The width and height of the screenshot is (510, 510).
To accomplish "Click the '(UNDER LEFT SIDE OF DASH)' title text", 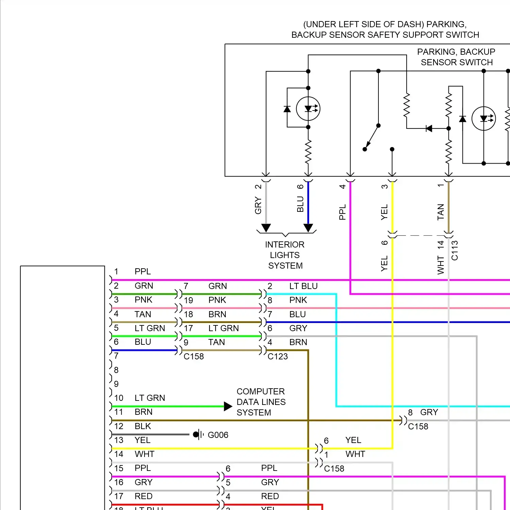I will coord(363,24).
